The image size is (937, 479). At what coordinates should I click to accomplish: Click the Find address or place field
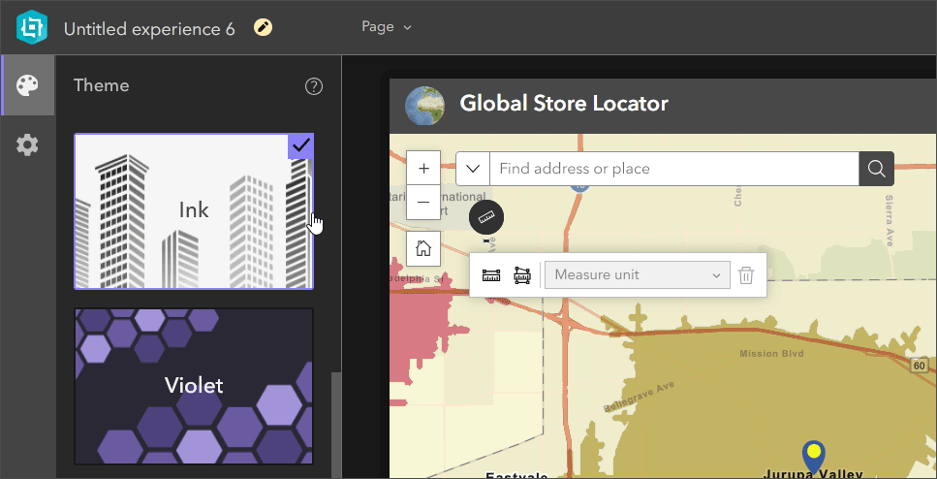[x=673, y=169]
